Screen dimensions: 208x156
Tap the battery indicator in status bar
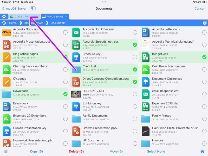[204, 2]
